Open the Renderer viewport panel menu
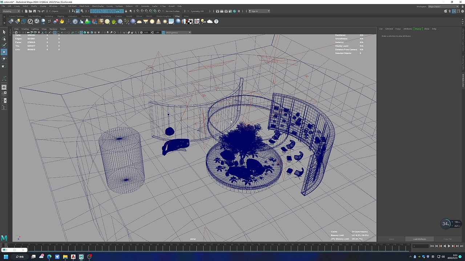The height and width of the screenshot is (261, 465). tap(53, 29)
